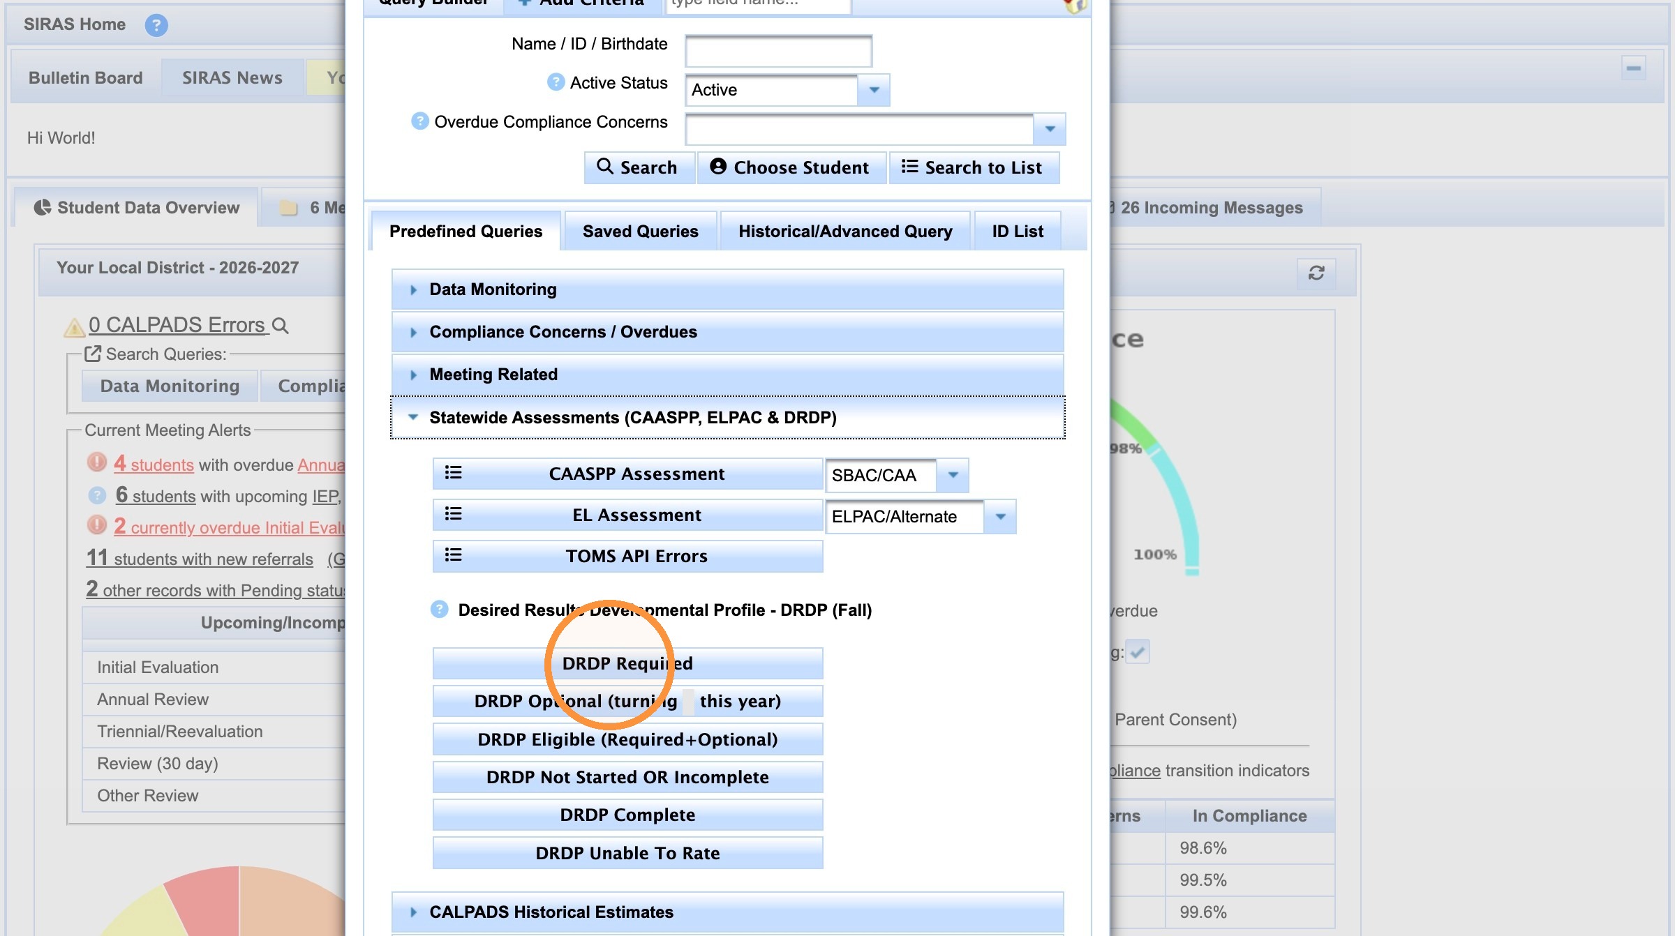Click the list icon on TOMS API Errors

click(x=454, y=556)
